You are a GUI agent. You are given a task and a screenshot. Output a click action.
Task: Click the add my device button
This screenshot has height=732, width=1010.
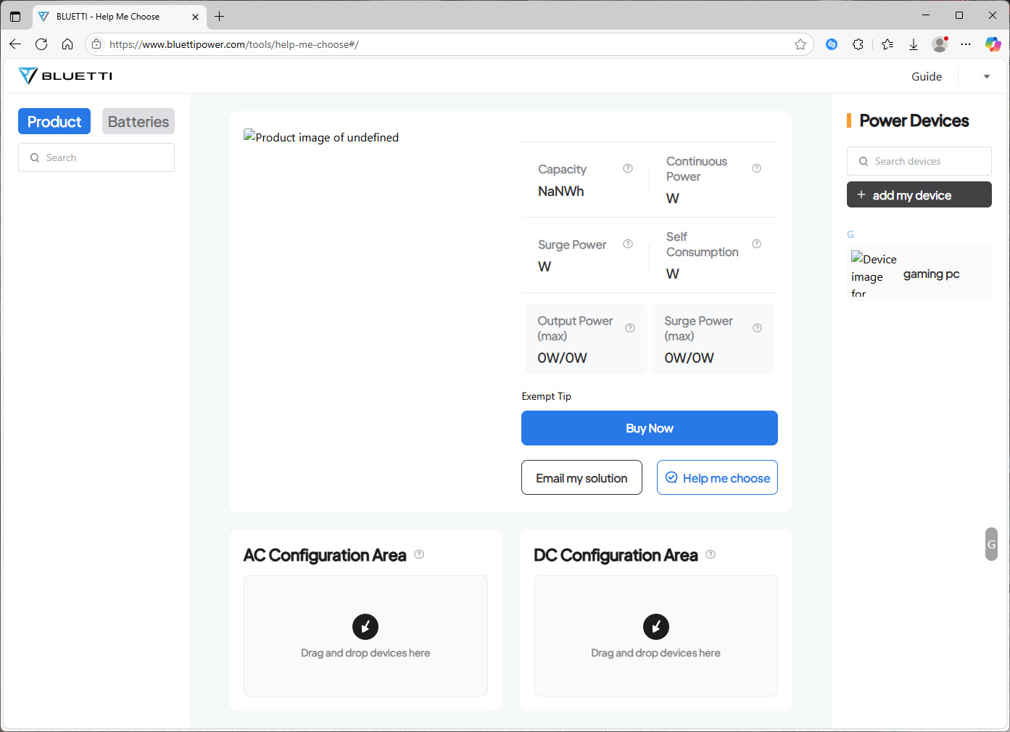tap(919, 194)
